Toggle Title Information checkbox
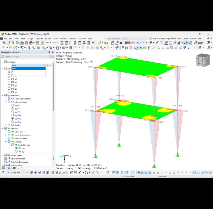This screenshot has width=213, height=209. (x=5, y=159)
